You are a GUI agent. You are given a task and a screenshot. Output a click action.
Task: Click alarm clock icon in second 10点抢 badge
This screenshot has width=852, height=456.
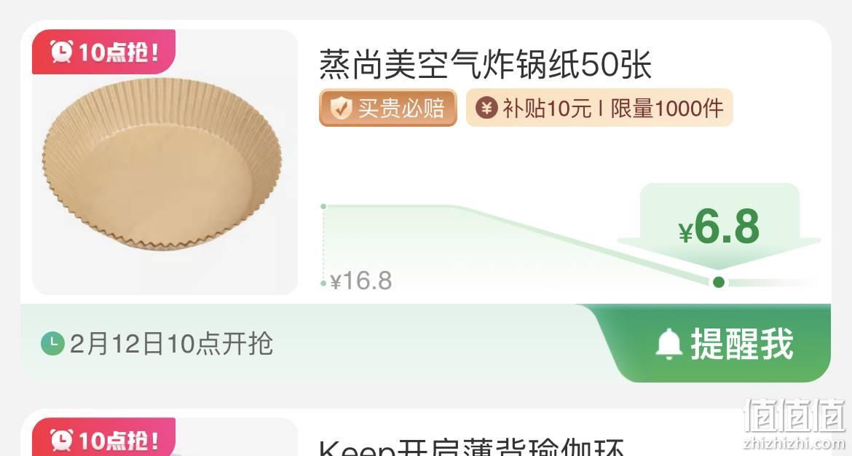61,440
